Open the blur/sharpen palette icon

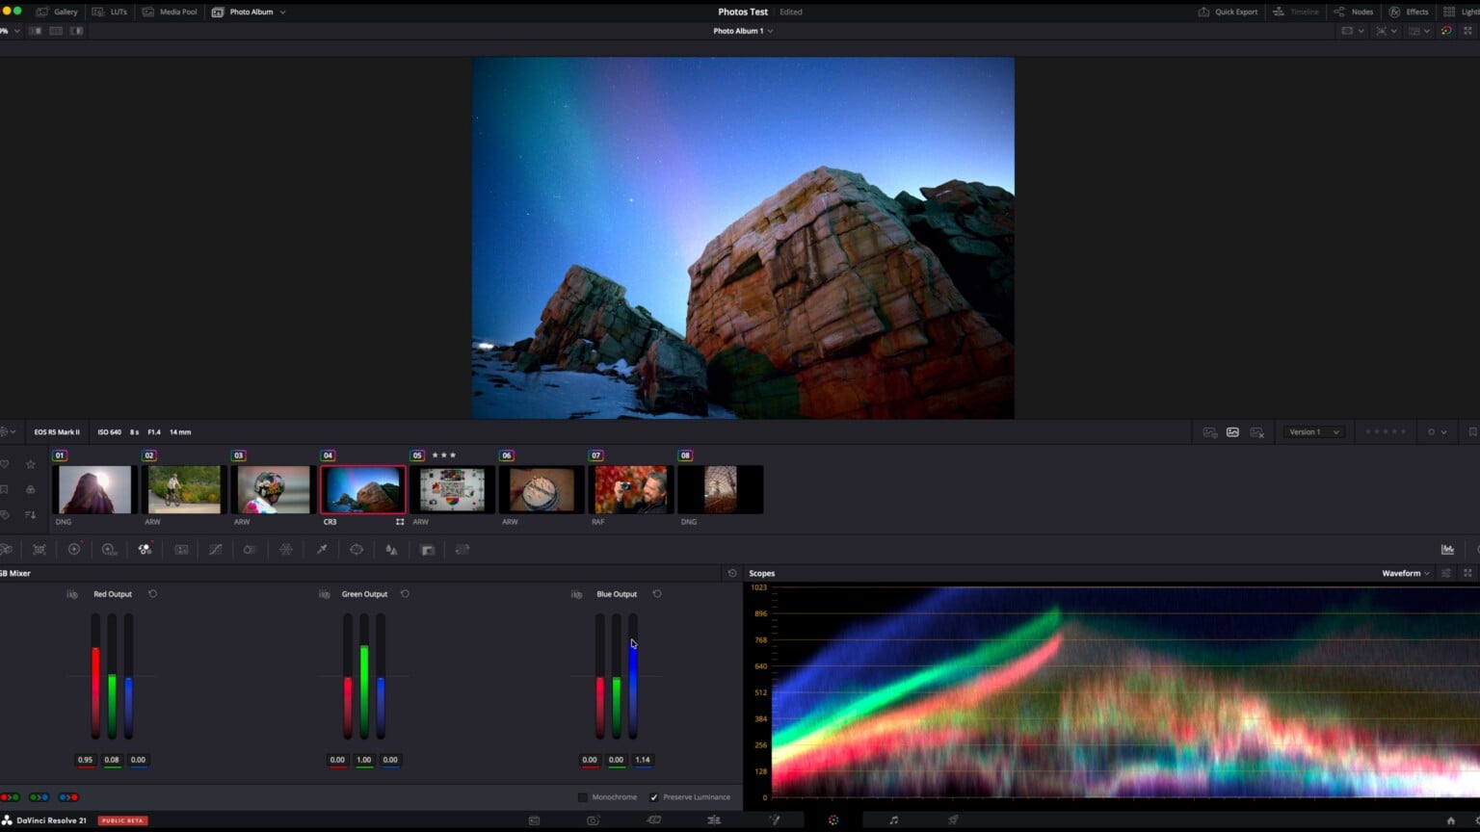[391, 550]
